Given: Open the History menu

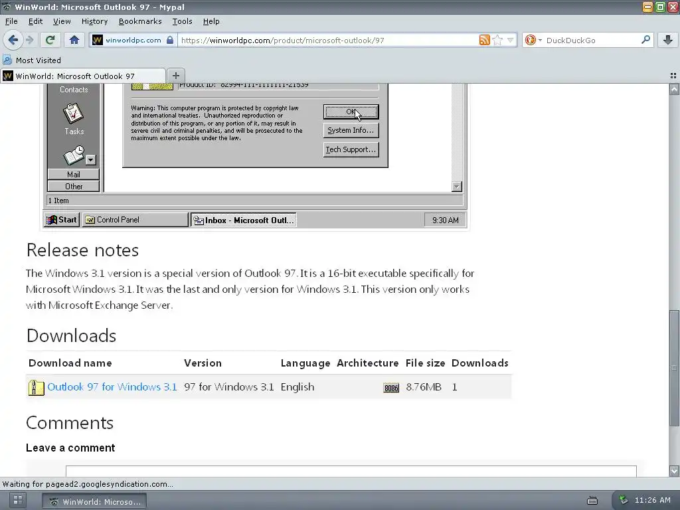Looking at the screenshot, I should click(94, 21).
